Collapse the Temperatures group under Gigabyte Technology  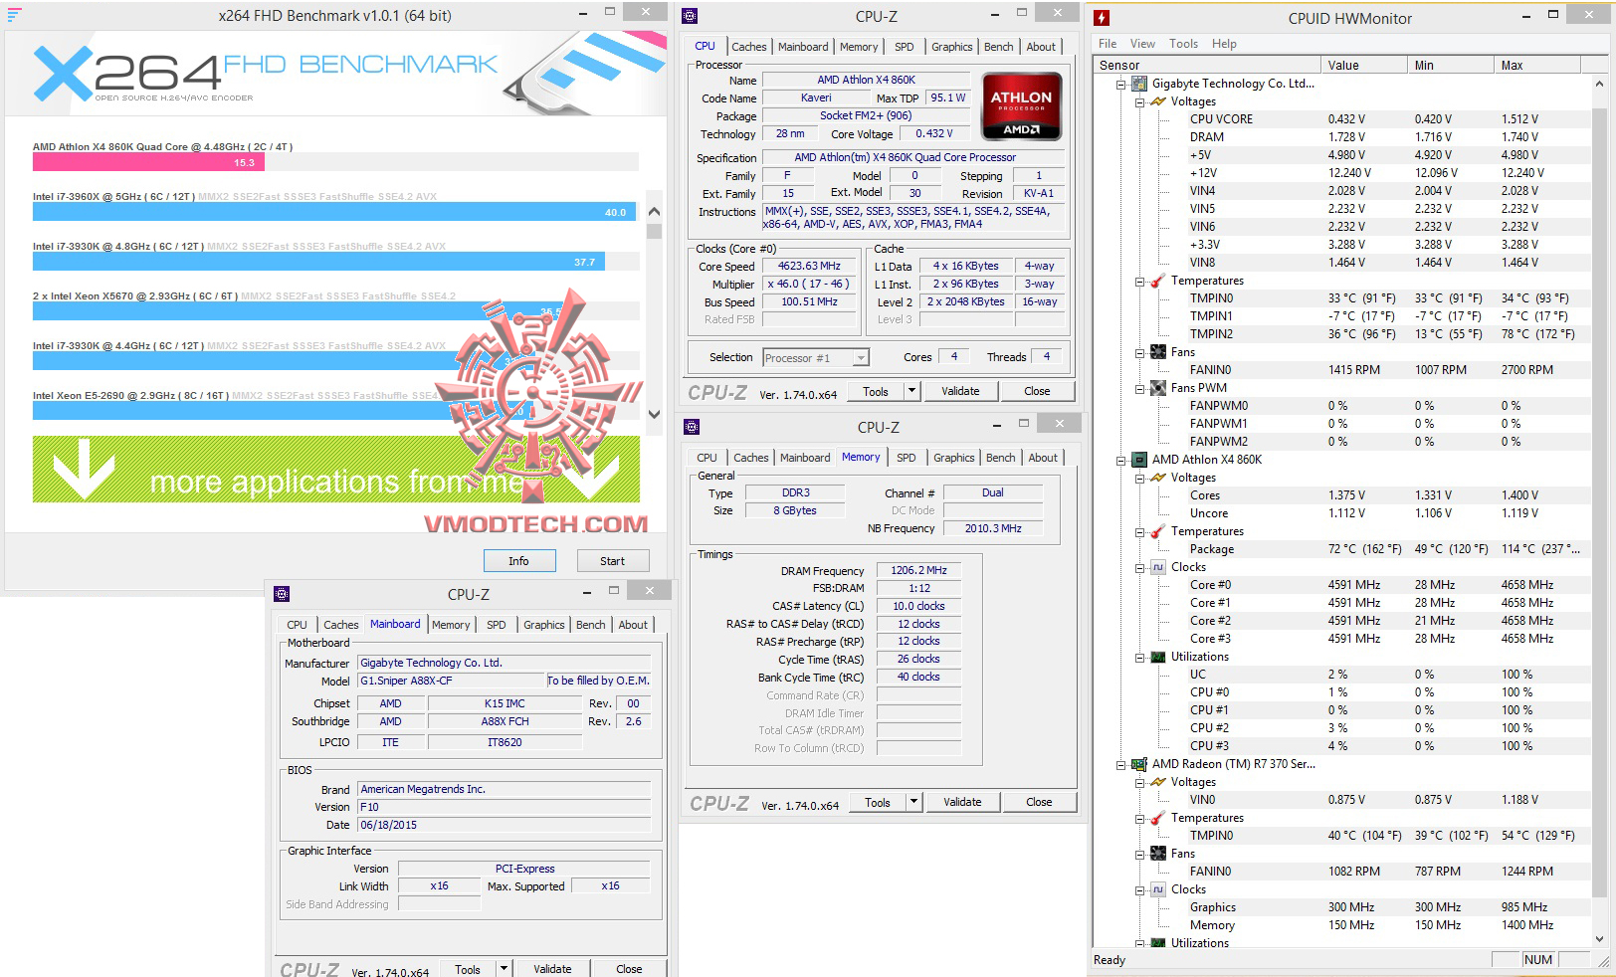click(1140, 282)
